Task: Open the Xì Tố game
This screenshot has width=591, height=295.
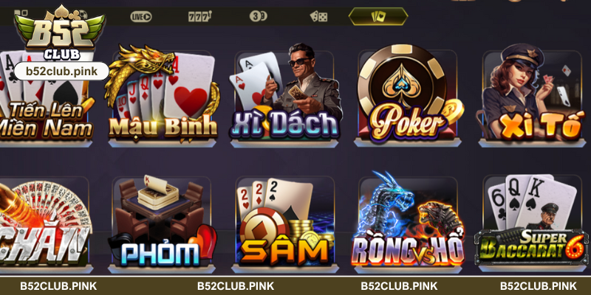Action: pos(532,96)
